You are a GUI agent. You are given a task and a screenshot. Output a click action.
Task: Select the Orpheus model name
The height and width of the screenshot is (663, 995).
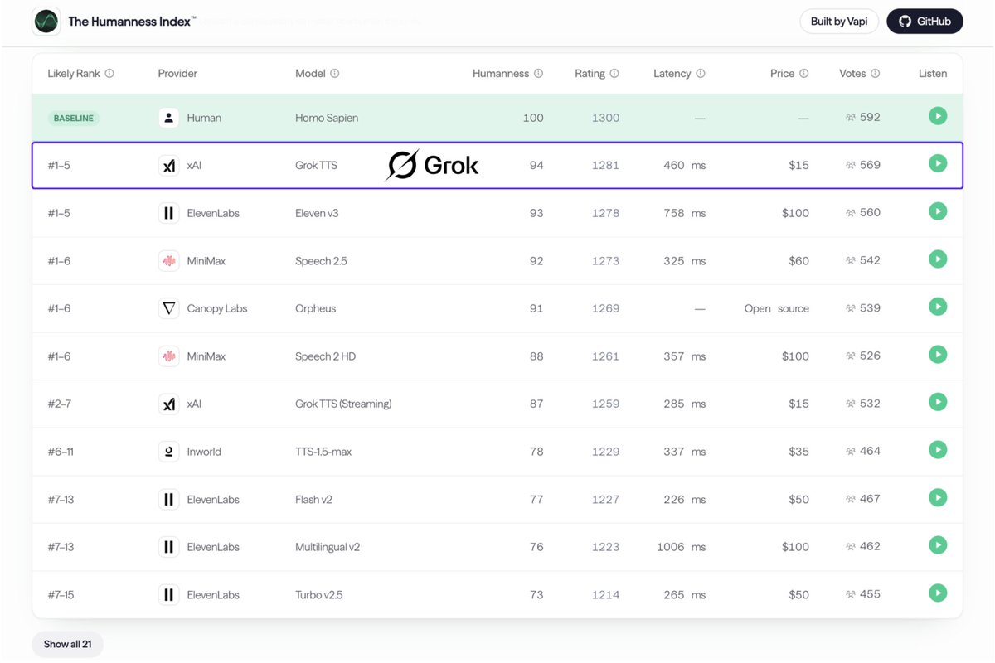coord(316,308)
